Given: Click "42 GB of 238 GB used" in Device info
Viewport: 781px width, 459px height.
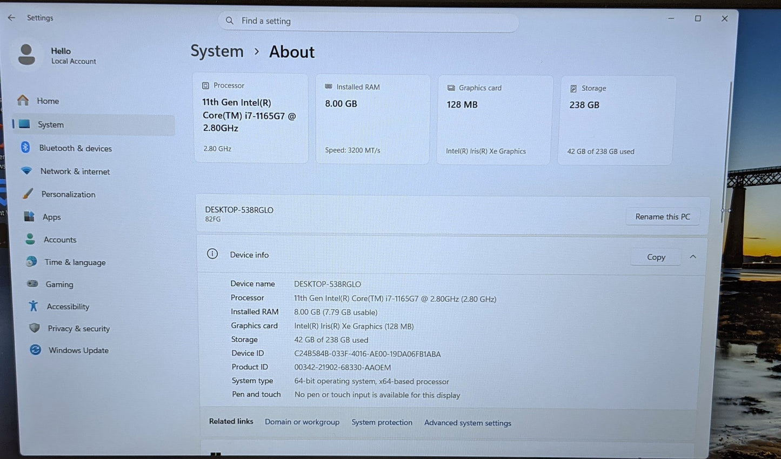Looking at the screenshot, I should click(x=331, y=340).
